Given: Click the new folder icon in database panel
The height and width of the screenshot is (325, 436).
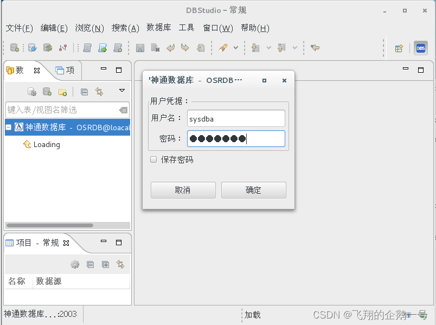Looking at the screenshot, I should 61,91.
